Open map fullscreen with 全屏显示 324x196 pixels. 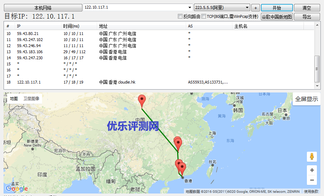[x=307, y=99]
